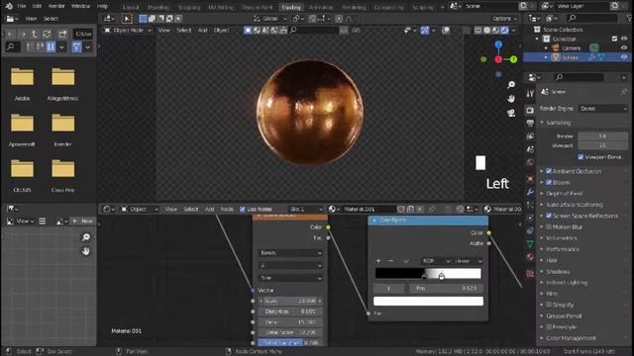The image size is (634, 356).
Task: Open the Render Engine dropdown
Action: (603, 109)
